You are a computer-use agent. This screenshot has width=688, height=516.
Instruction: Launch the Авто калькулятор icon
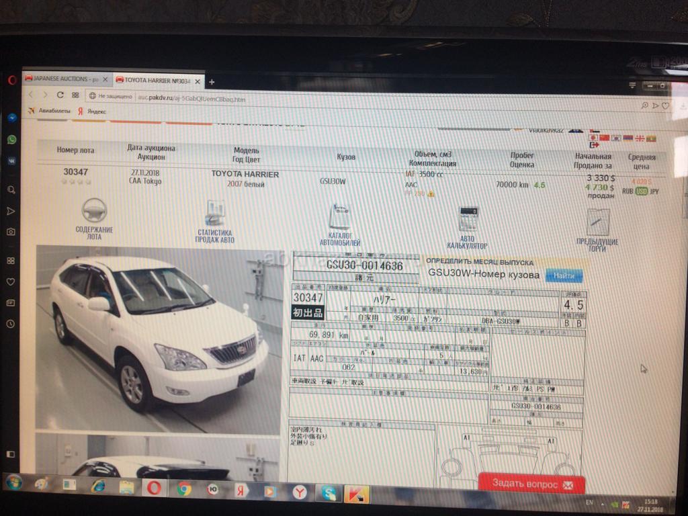(468, 220)
